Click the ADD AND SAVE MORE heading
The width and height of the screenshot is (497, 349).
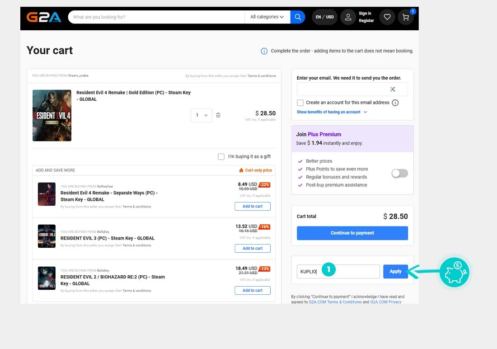[56, 170]
